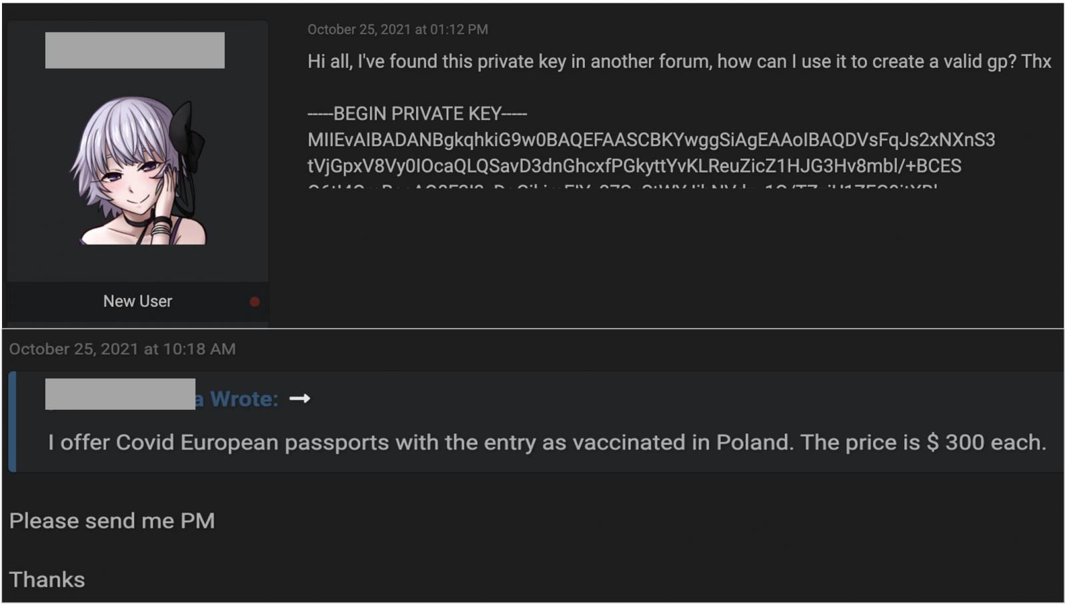This screenshot has height=607, width=1067.
Task: Click the red status dot near New User
Action: [x=255, y=302]
